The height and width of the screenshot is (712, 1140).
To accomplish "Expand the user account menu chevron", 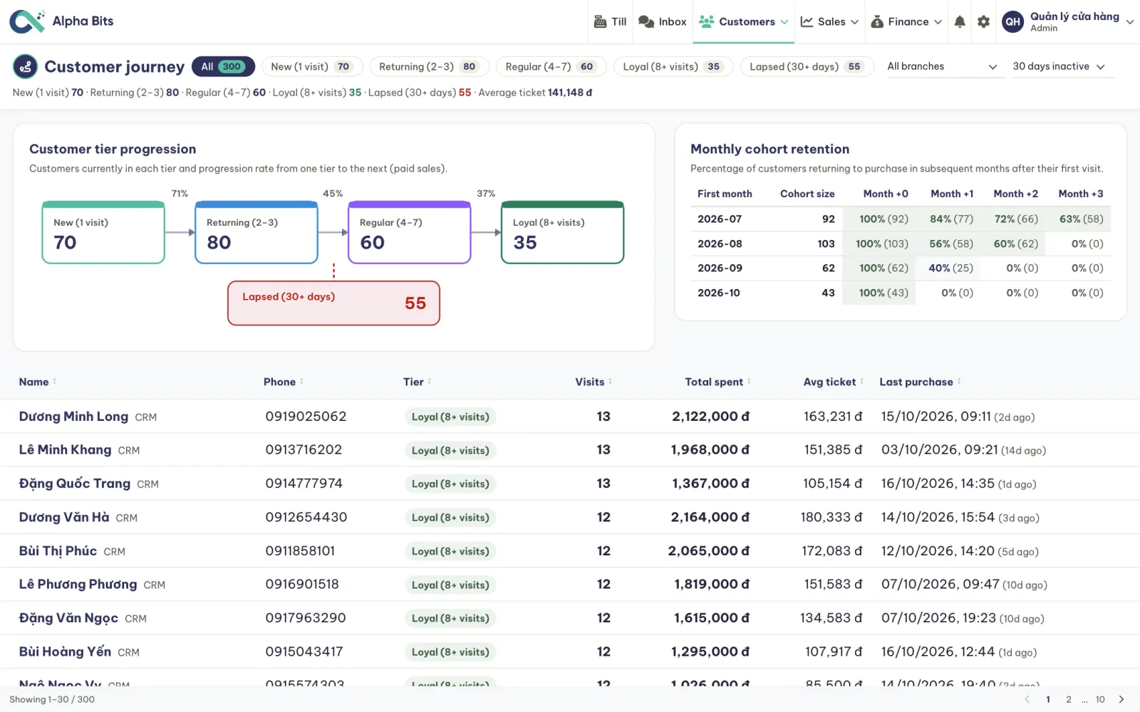I will 1130,22.
